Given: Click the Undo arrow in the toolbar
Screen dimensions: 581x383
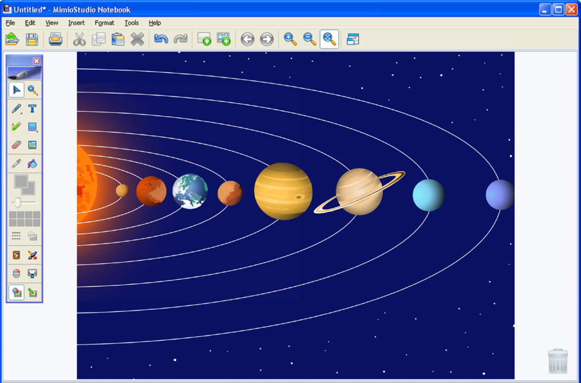Looking at the screenshot, I should 161,39.
